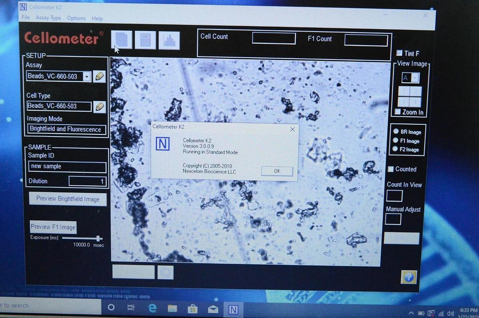This screenshot has height=318, width=479.
Task: Click the Cellometer K2 title bar app icon
Action: (24, 7)
